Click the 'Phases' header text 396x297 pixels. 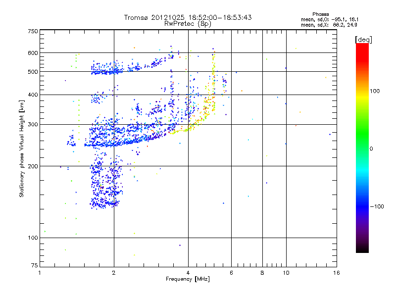click(x=320, y=14)
